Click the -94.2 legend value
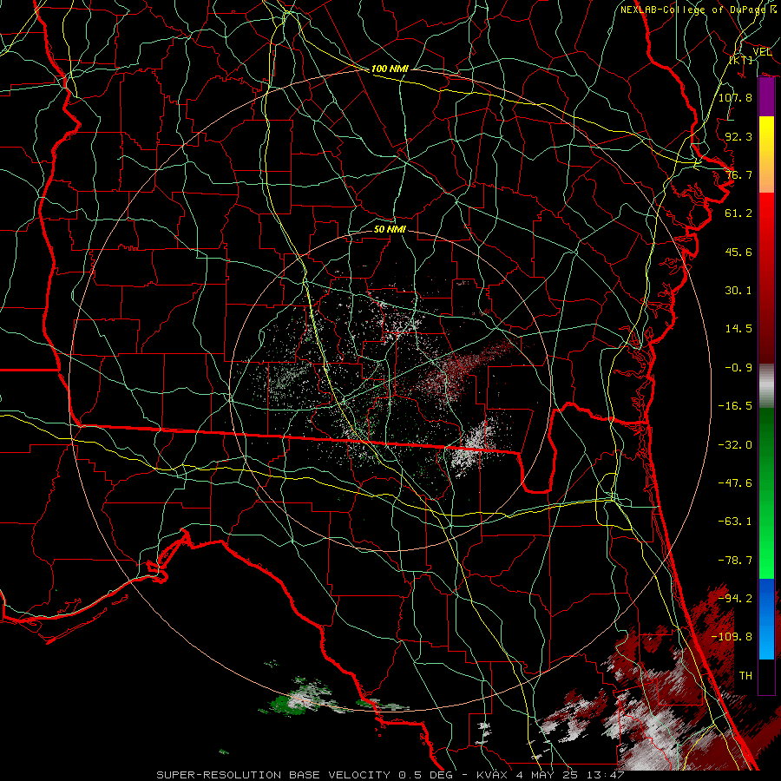 735,599
